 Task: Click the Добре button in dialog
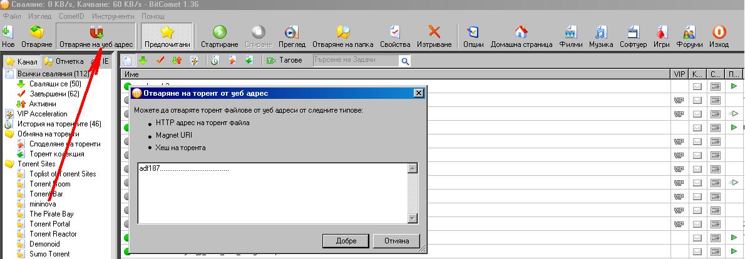(x=346, y=240)
